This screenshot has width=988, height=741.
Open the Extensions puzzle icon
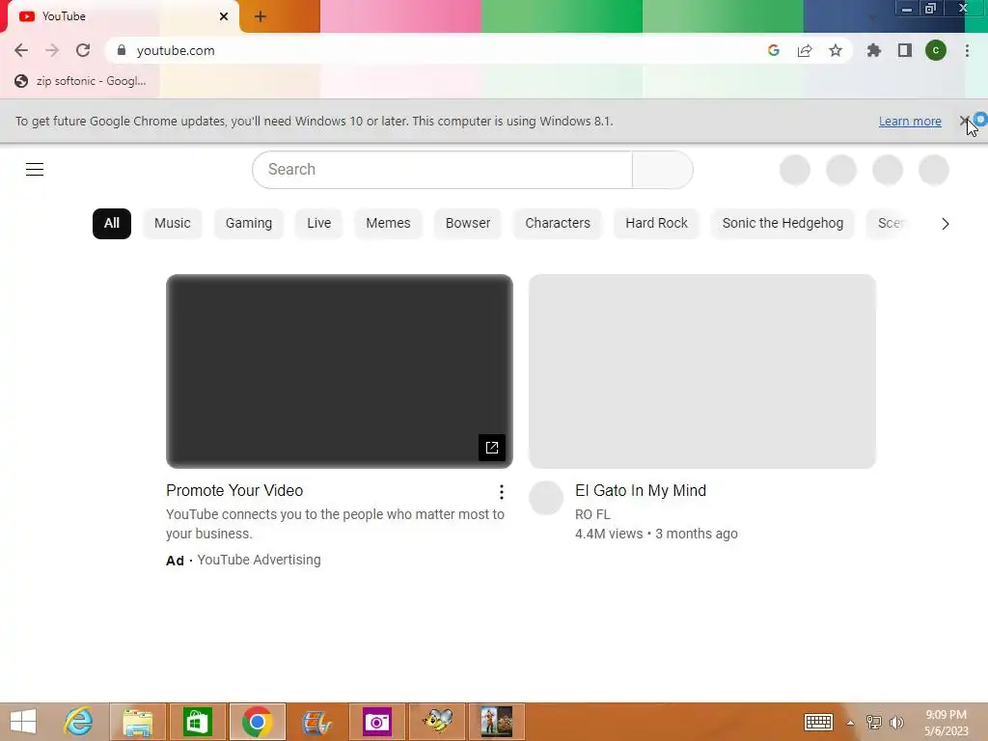tap(873, 50)
